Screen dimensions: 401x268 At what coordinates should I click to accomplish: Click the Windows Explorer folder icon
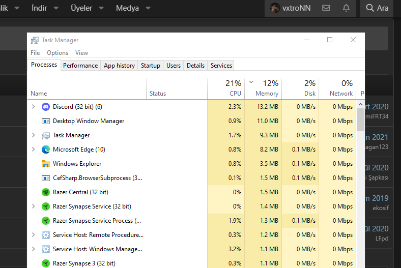(45, 164)
